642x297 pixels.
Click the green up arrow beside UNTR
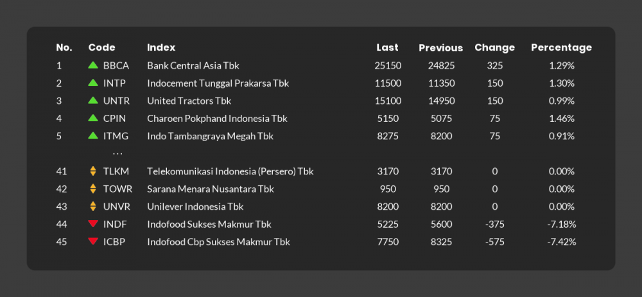click(93, 100)
